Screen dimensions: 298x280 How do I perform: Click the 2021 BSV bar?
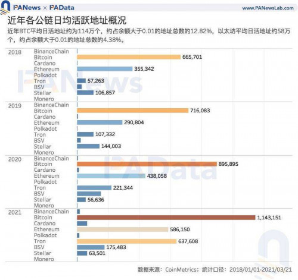pyautogui.click(x=91, y=247)
